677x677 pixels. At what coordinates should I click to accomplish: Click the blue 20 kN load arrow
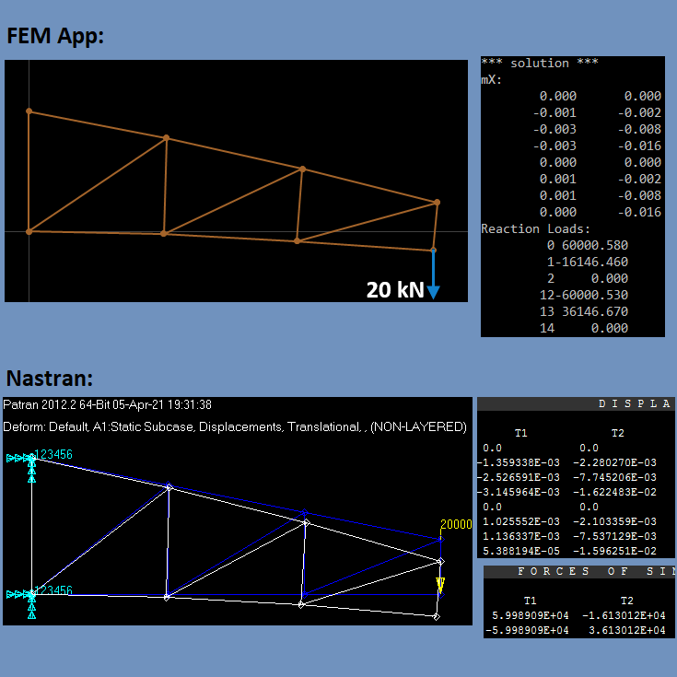pyautogui.click(x=433, y=276)
